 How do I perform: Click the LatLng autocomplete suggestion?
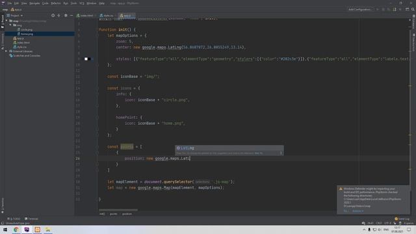click(229, 148)
